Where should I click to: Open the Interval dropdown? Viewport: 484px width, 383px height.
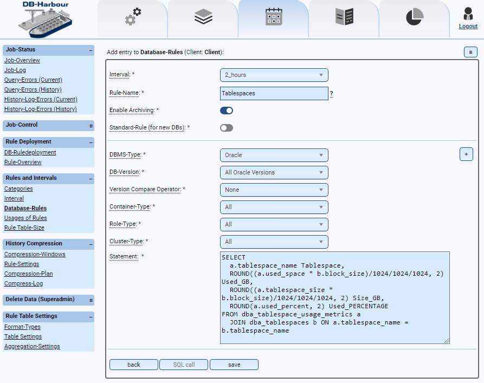274,75
